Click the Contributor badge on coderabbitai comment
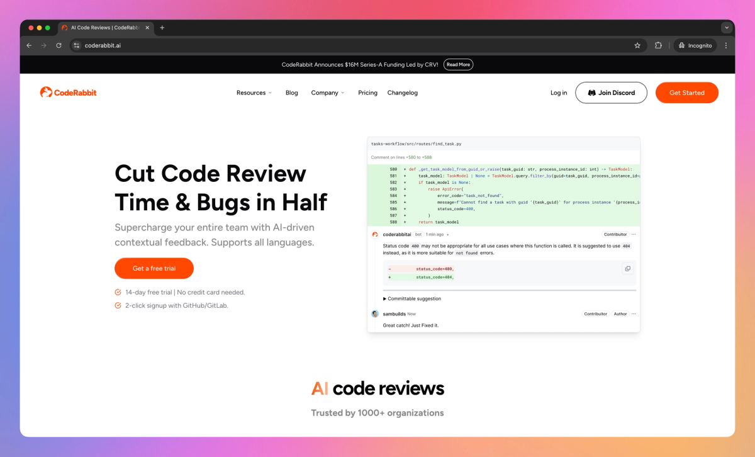 pos(615,234)
